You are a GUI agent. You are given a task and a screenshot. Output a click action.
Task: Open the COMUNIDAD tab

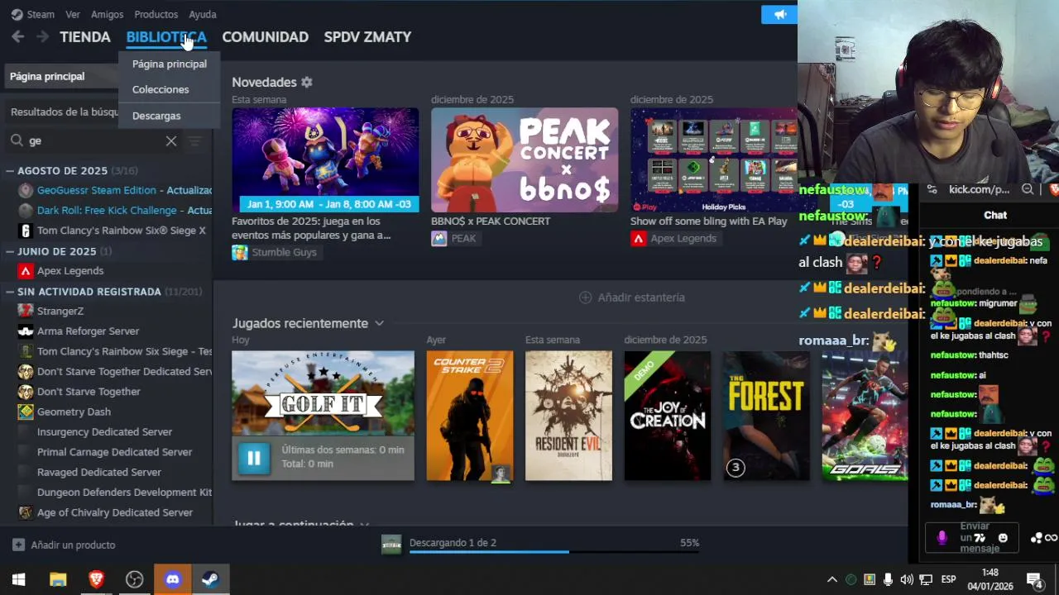[x=266, y=37]
